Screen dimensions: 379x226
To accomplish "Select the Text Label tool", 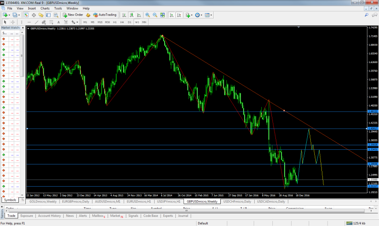I will click(x=66, y=22).
